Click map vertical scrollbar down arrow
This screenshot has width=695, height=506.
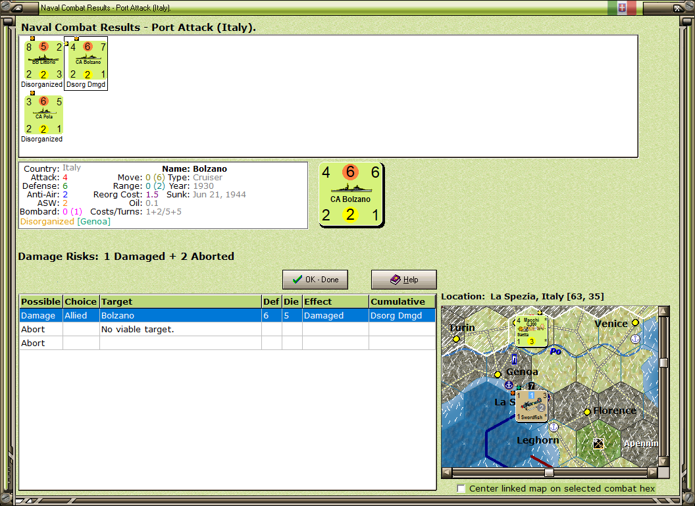point(663,461)
